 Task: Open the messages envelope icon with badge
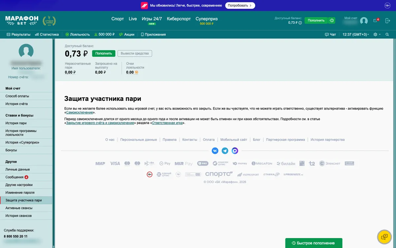(376, 21)
